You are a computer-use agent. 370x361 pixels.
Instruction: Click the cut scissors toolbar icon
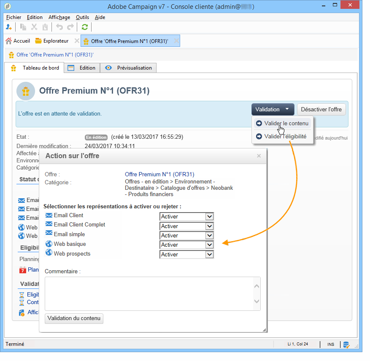point(34,27)
